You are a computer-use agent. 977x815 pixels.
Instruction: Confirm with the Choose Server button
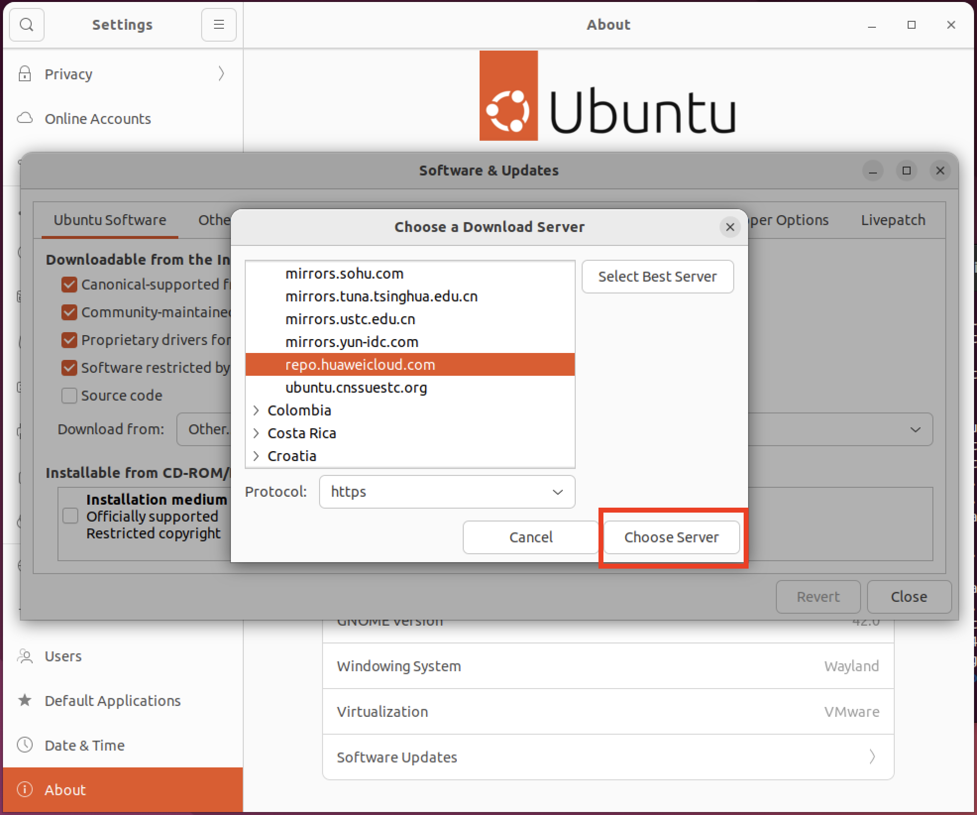click(x=672, y=537)
